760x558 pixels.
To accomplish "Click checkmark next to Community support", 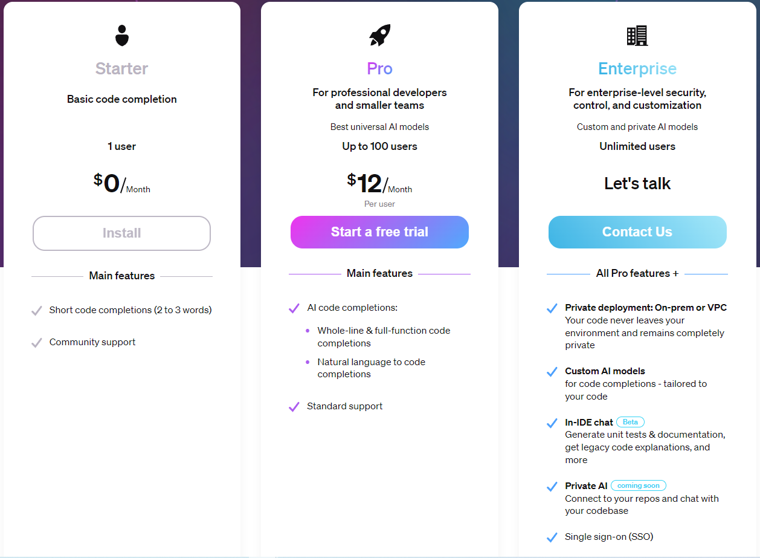I will pyautogui.click(x=37, y=343).
